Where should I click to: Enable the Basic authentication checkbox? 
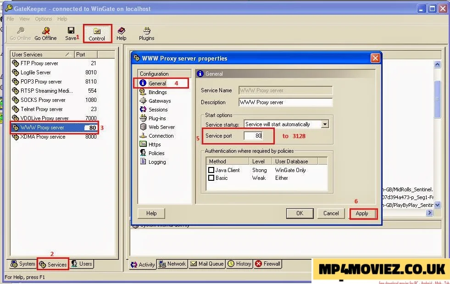(x=211, y=178)
